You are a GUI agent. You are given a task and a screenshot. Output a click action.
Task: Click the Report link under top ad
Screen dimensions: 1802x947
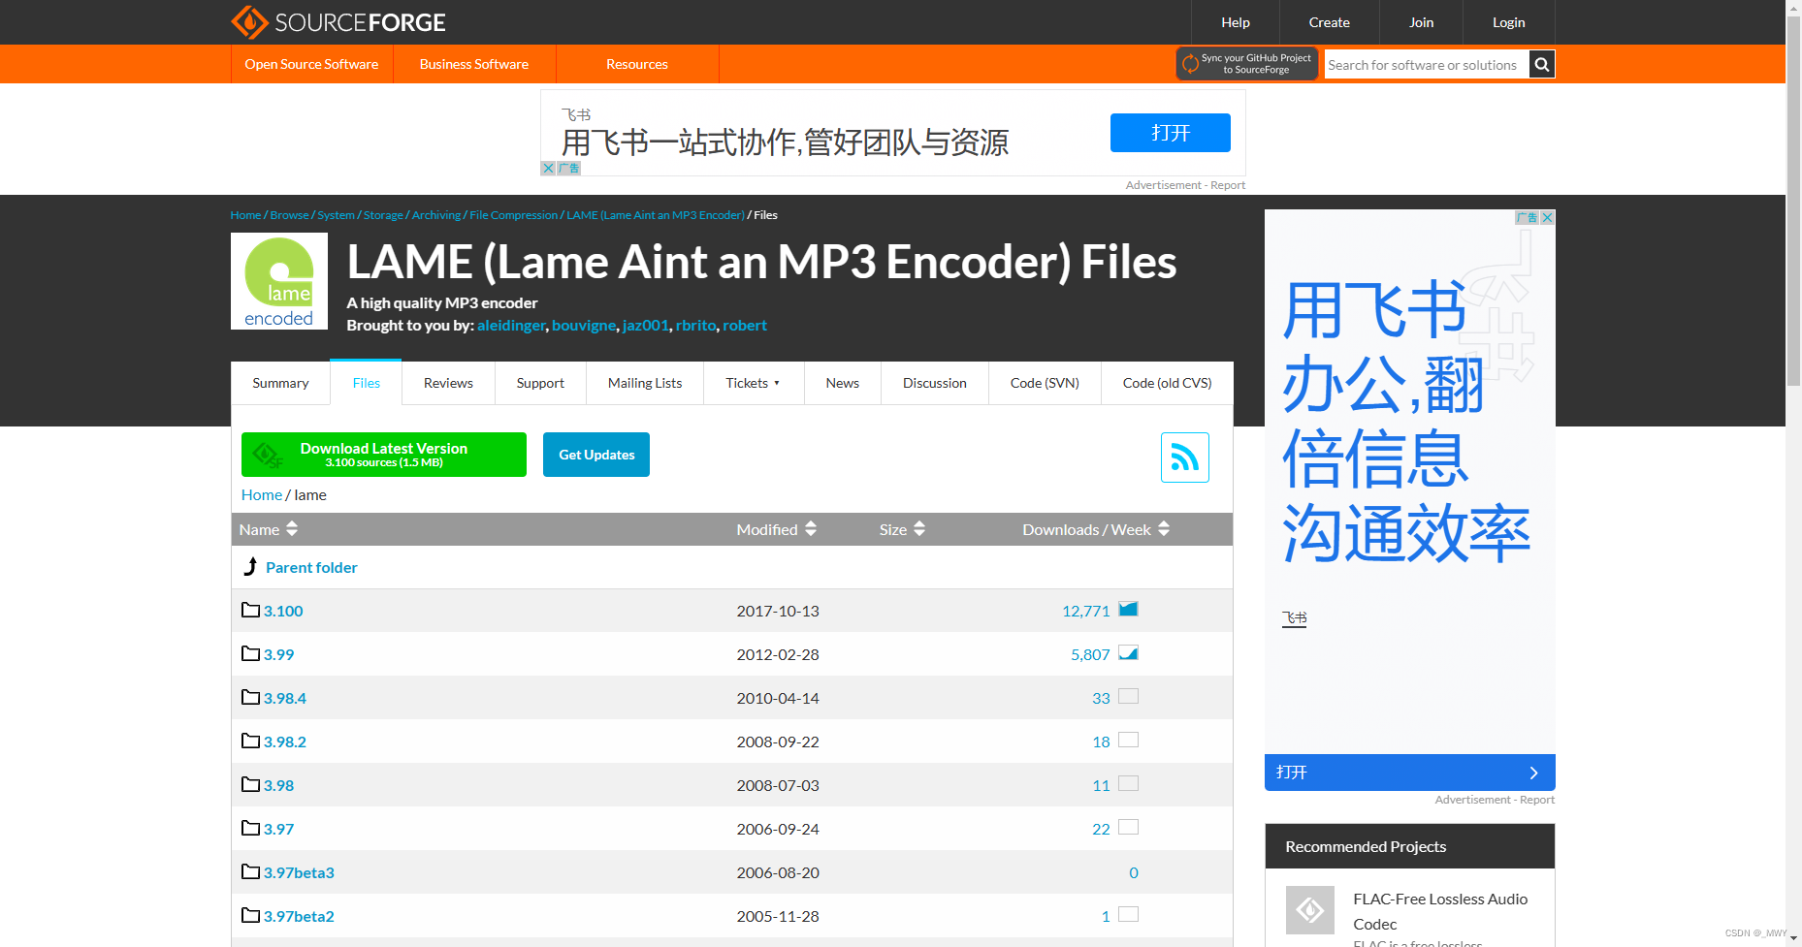1228,185
